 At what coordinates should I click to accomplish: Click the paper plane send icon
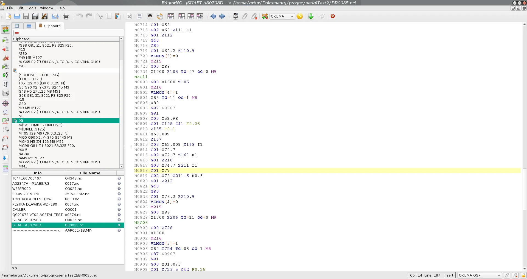[321, 16]
